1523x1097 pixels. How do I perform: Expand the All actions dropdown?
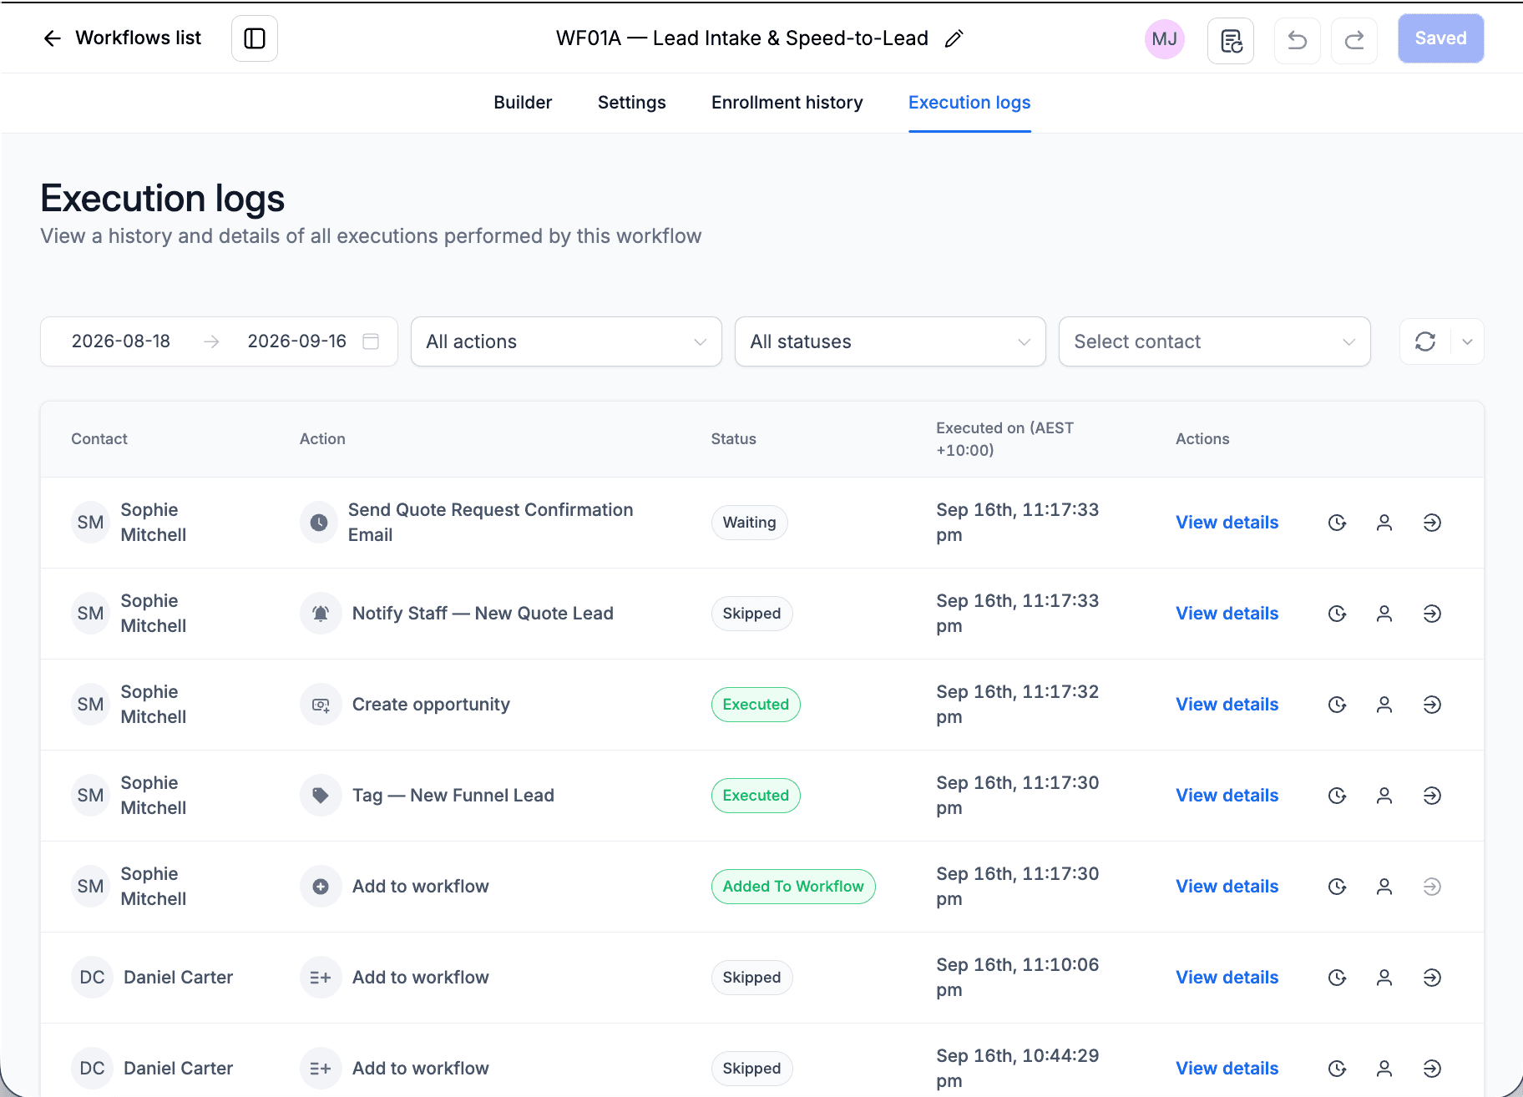click(x=566, y=341)
